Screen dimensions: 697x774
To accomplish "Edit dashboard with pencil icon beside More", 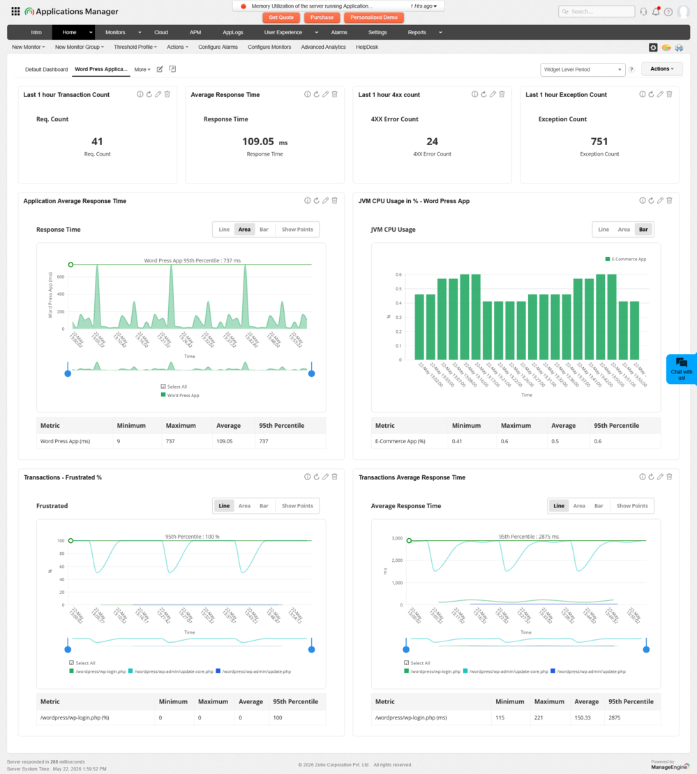I will click(x=160, y=69).
